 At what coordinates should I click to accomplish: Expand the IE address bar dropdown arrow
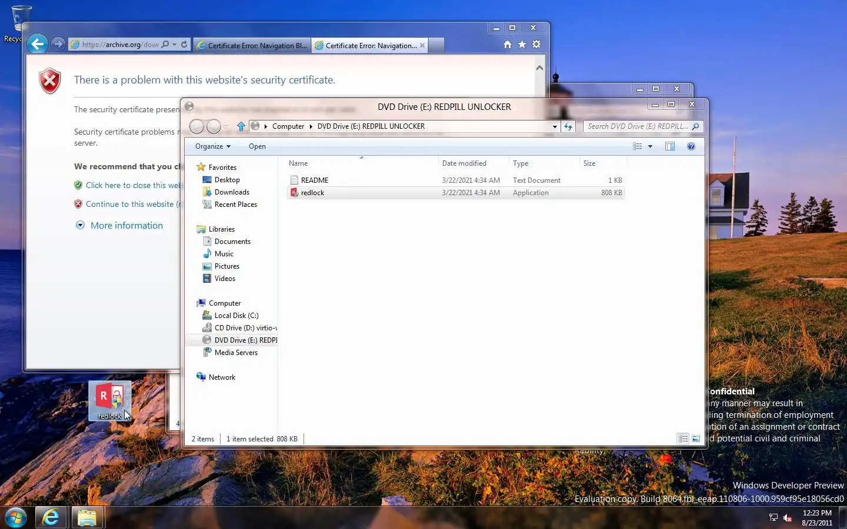[175, 44]
